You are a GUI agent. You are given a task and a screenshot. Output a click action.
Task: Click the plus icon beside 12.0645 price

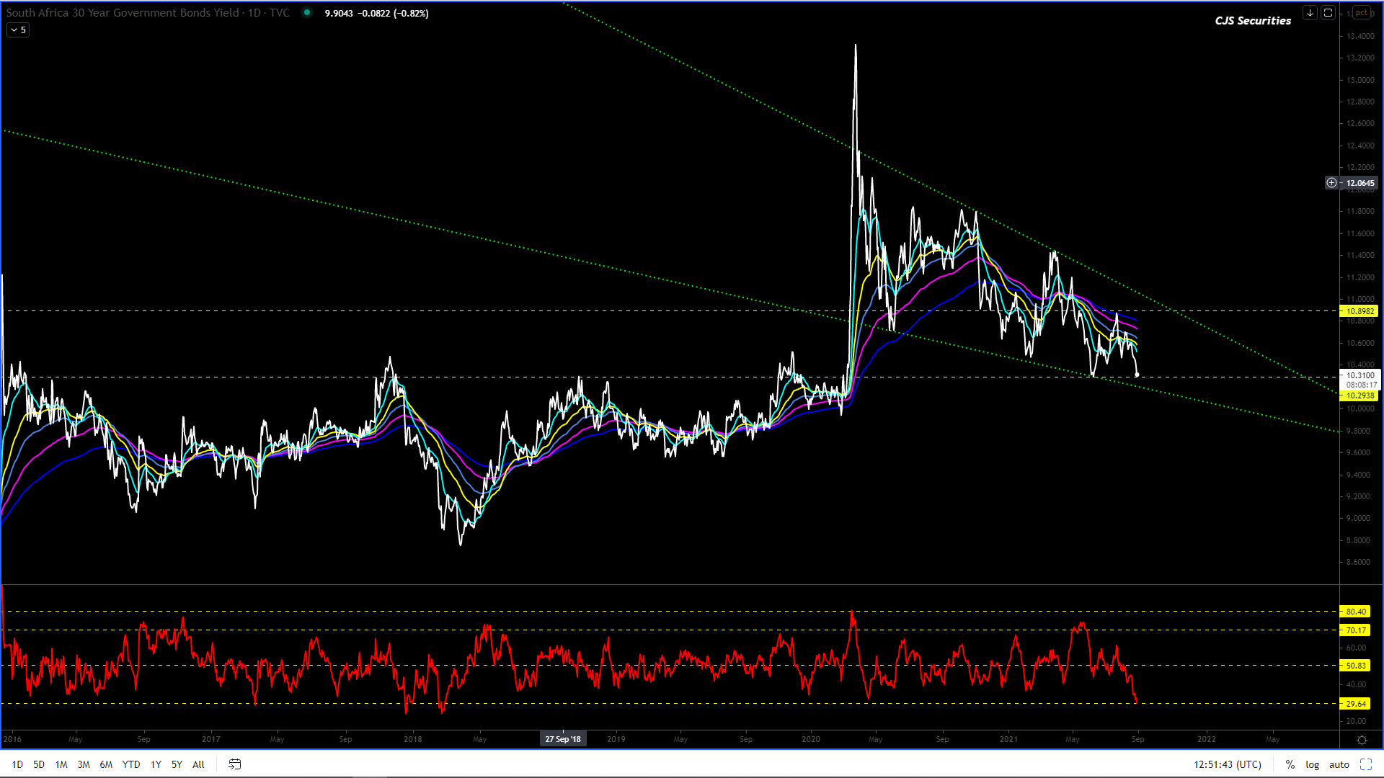point(1331,183)
